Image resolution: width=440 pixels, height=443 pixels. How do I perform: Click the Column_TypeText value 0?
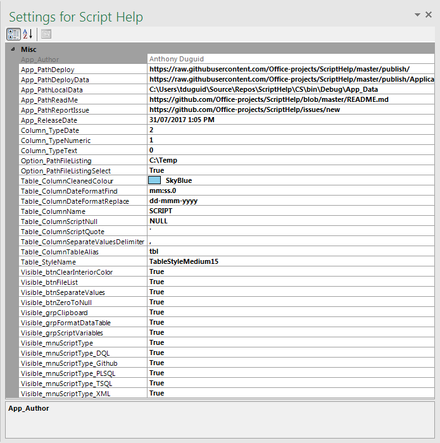(291, 151)
